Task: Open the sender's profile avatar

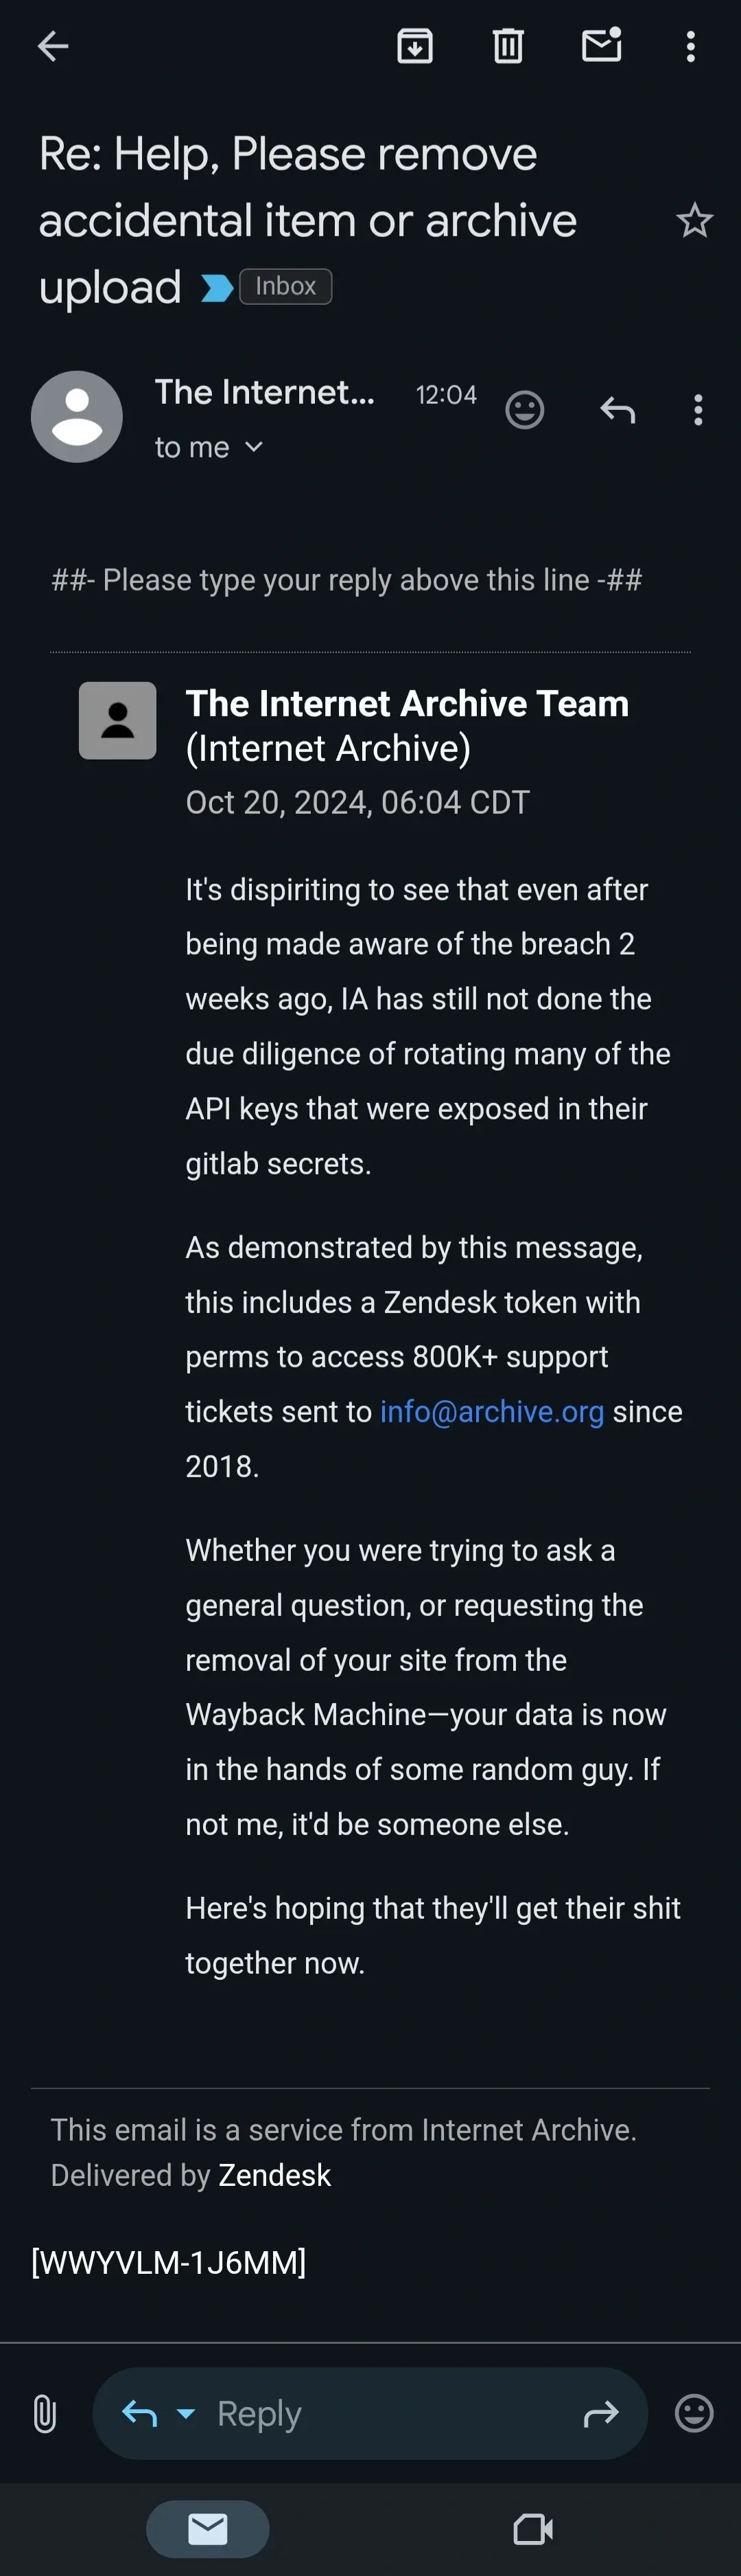Action: [x=77, y=417]
